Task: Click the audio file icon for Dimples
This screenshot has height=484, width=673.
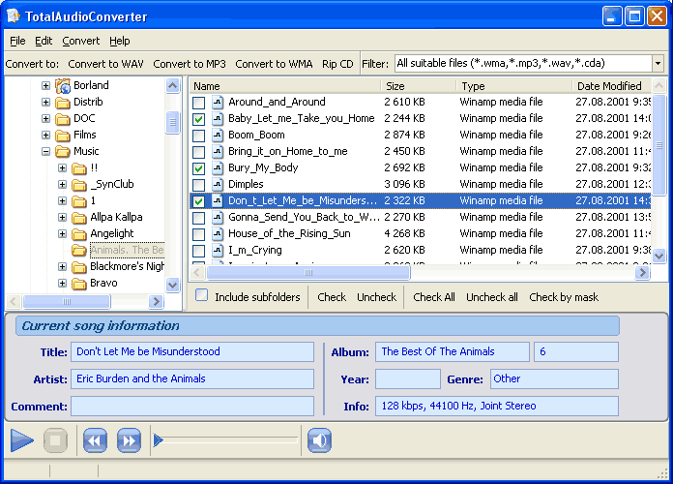Action: click(x=217, y=185)
